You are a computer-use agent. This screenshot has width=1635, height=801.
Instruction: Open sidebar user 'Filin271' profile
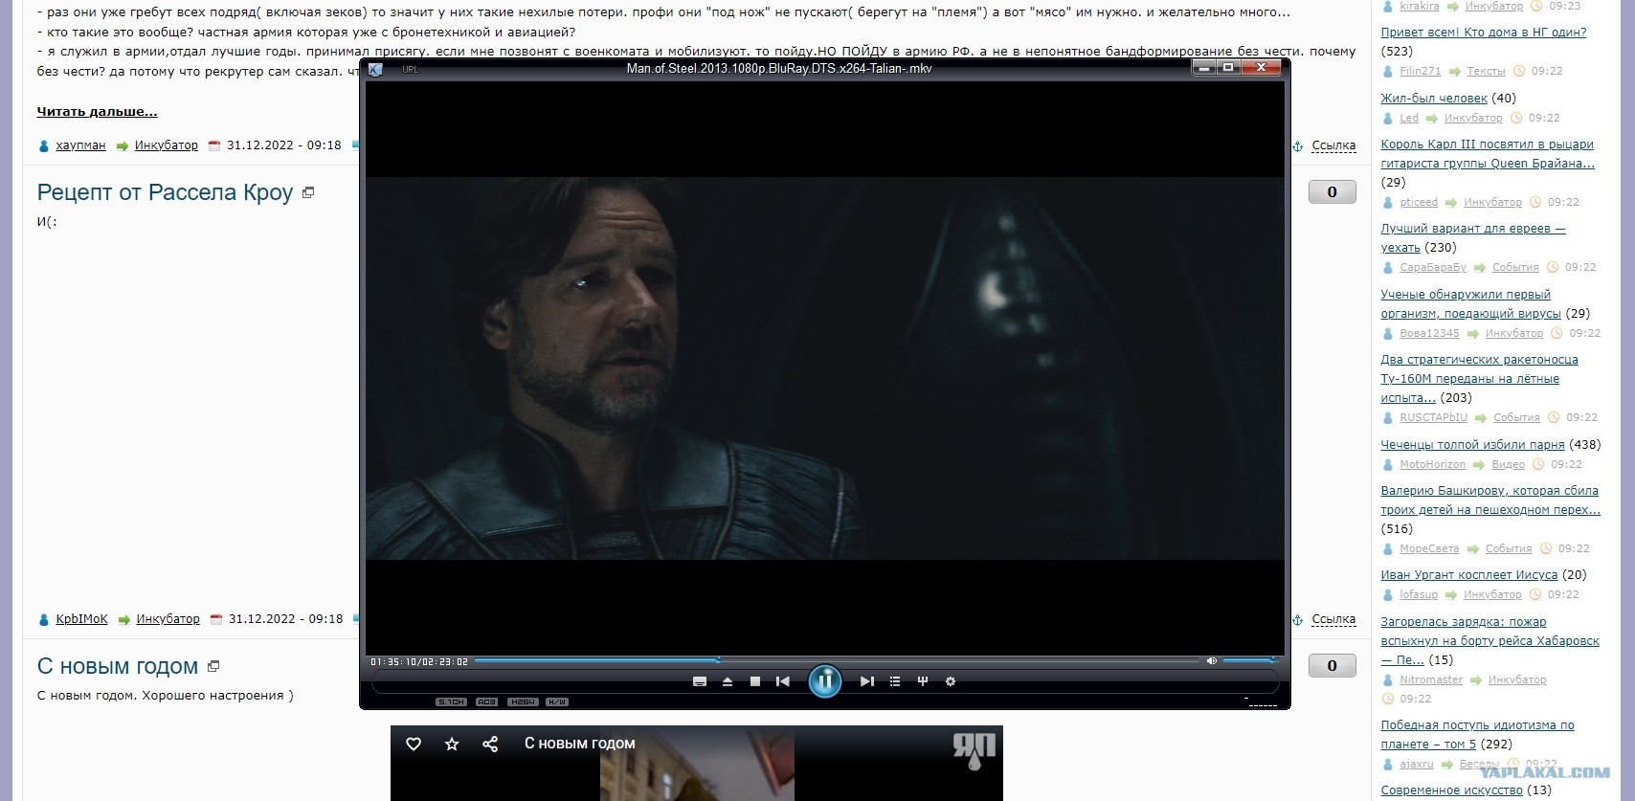coord(1420,71)
